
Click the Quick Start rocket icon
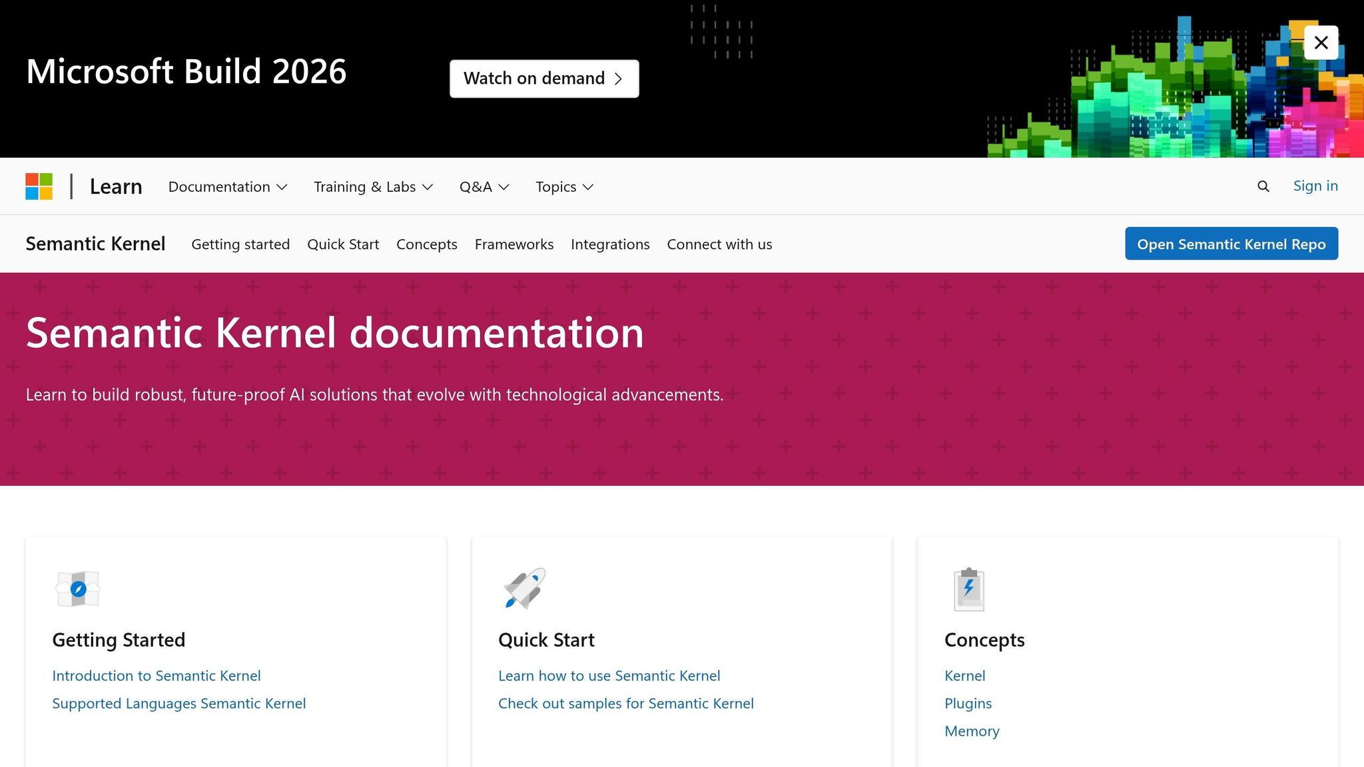click(525, 589)
